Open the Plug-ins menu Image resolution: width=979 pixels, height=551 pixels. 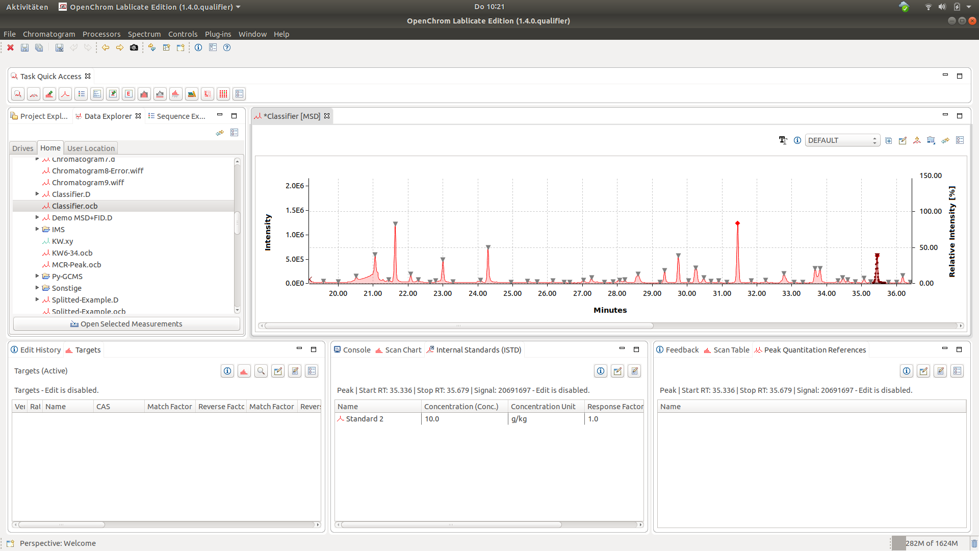[218, 34]
